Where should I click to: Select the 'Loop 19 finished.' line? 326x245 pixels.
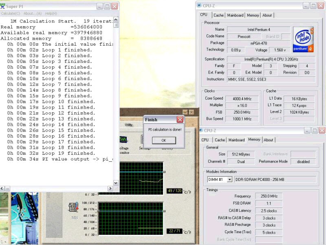[x=51, y=154]
